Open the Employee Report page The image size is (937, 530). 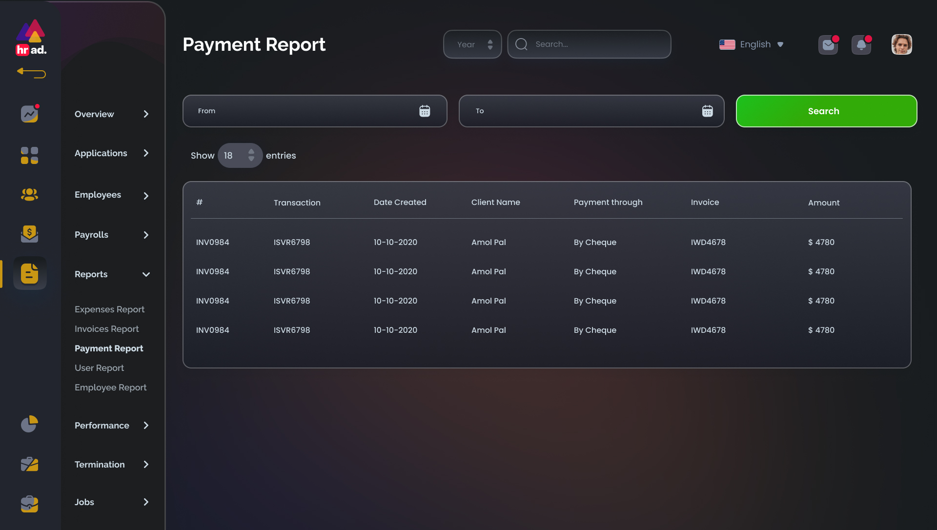click(x=110, y=387)
